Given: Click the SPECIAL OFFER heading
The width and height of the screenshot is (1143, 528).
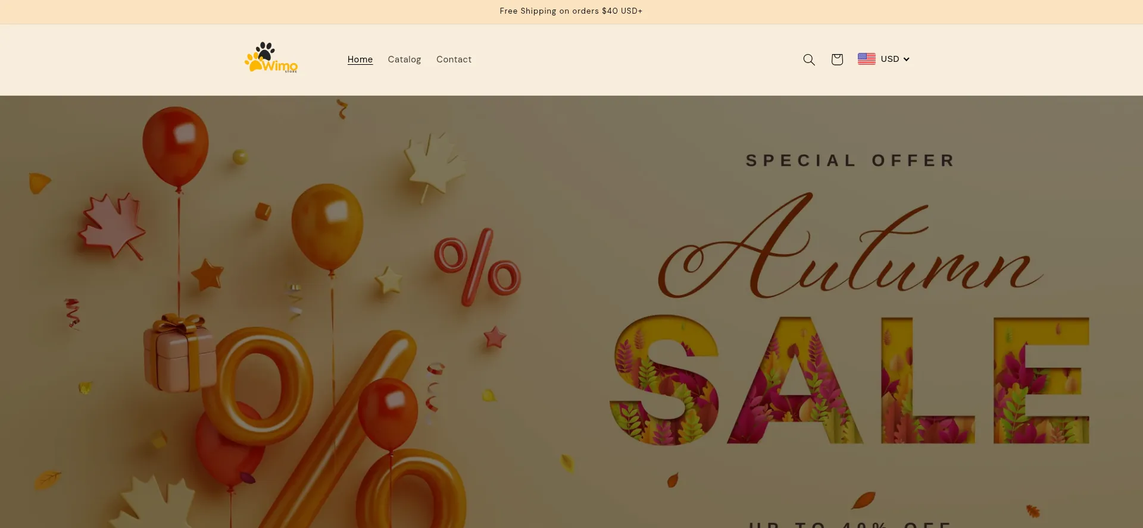Looking at the screenshot, I should coord(850,161).
